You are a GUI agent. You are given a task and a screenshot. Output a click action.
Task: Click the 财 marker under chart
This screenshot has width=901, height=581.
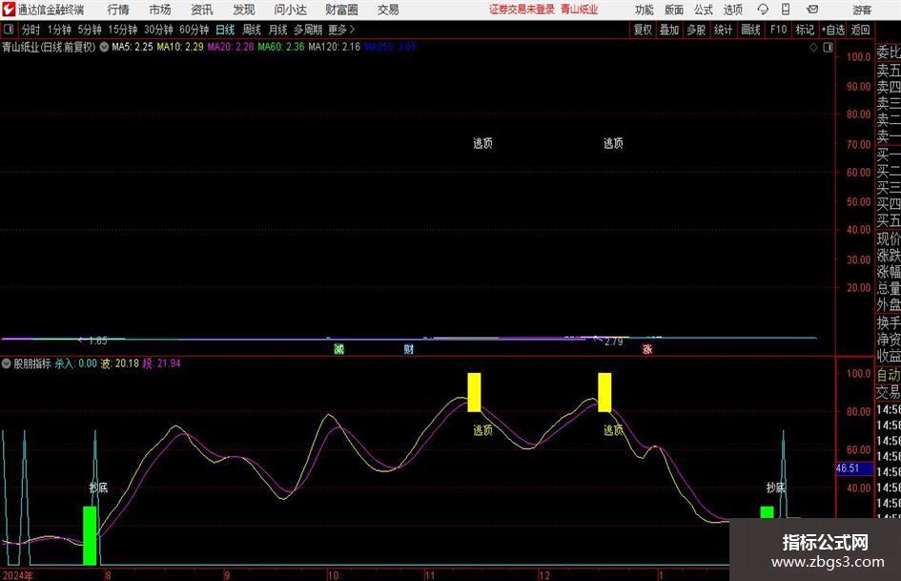[x=409, y=349]
